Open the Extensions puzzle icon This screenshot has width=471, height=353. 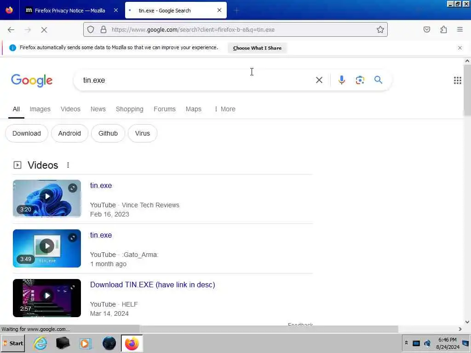click(443, 29)
